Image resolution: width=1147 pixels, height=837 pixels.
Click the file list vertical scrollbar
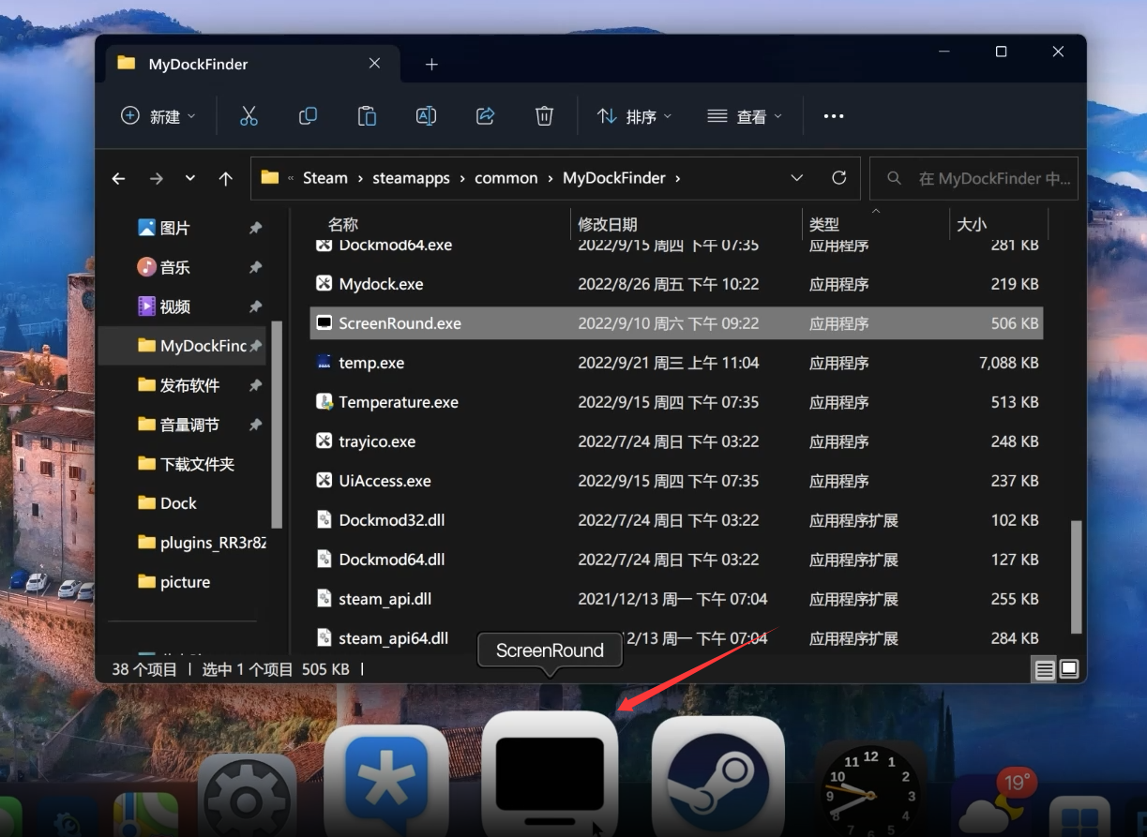1077,577
